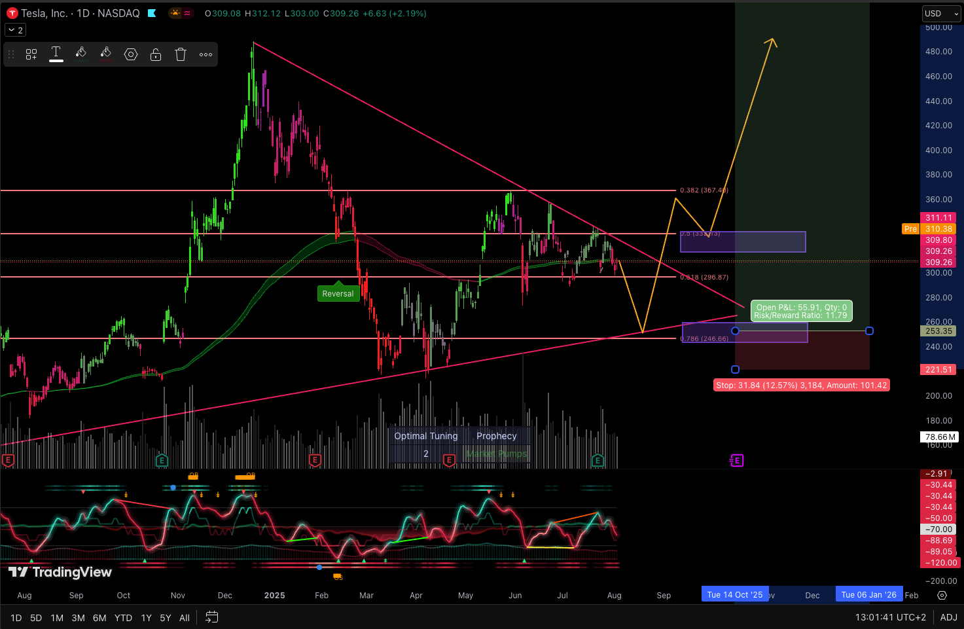This screenshot has height=629, width=964.
Task: Switch to the YTD time range
Action: [x=123, y=617]
